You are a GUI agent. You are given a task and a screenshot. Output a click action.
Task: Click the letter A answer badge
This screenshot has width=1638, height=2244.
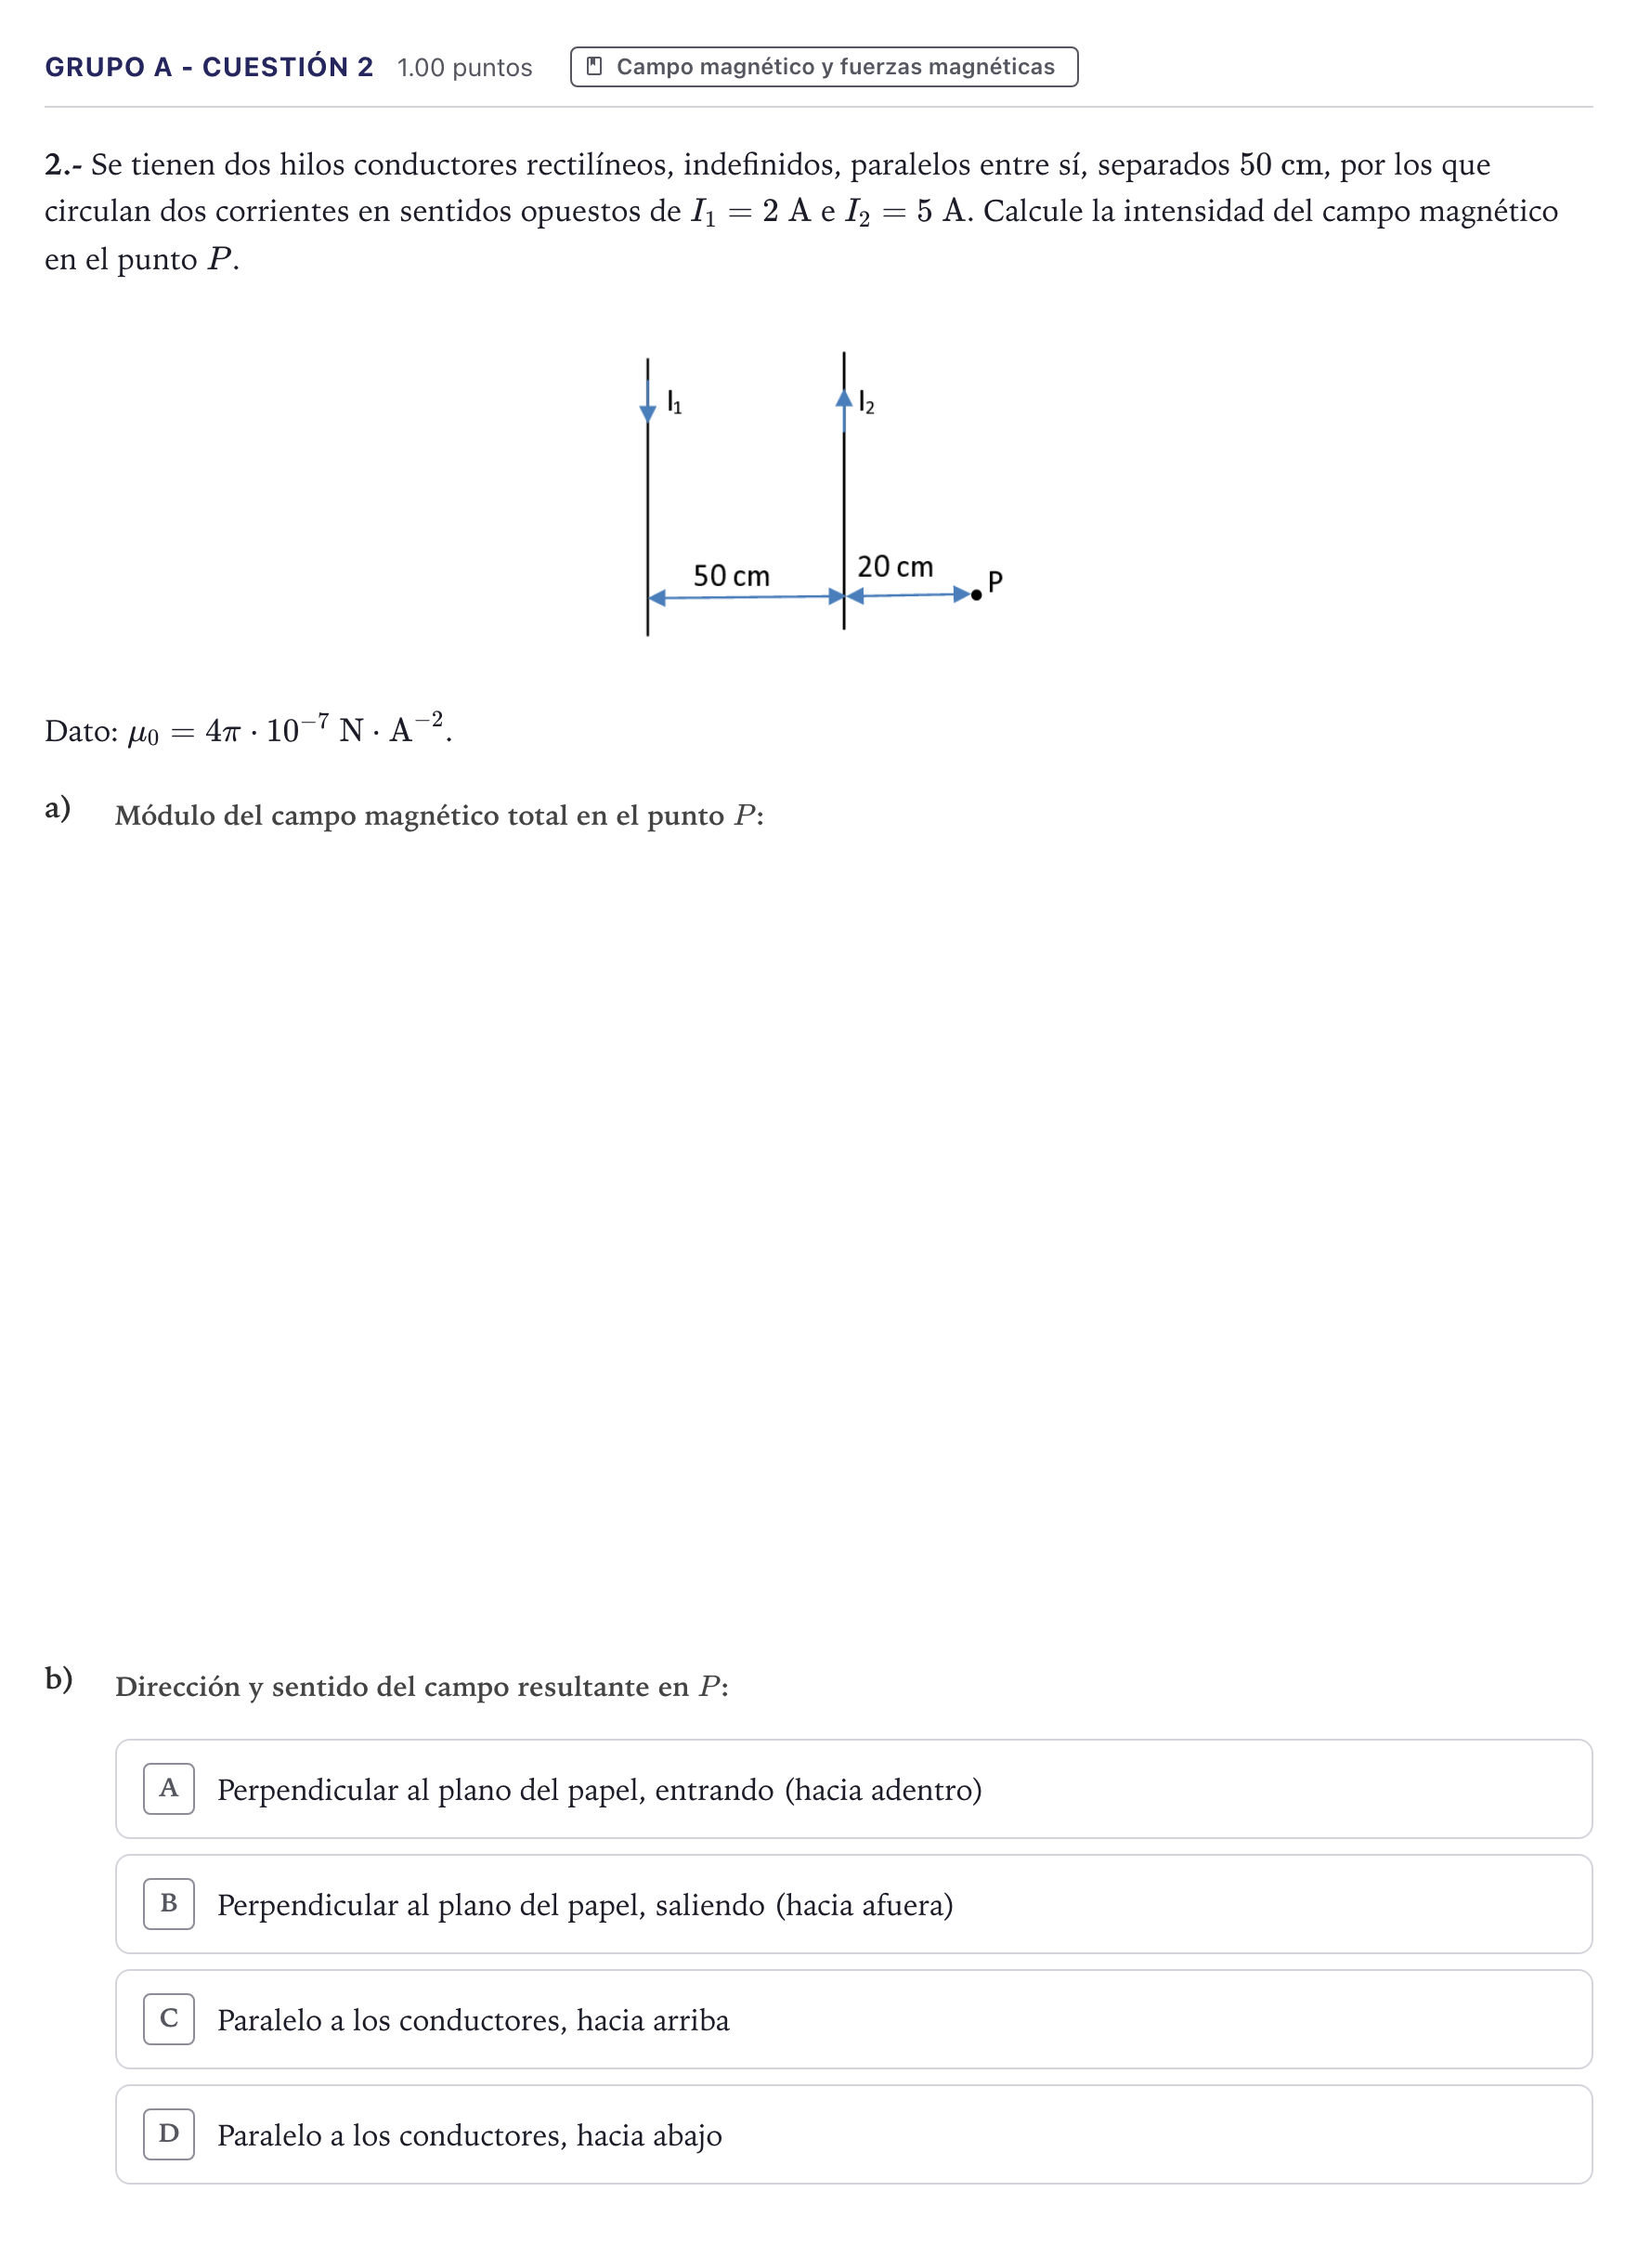tap(169, 1788)
